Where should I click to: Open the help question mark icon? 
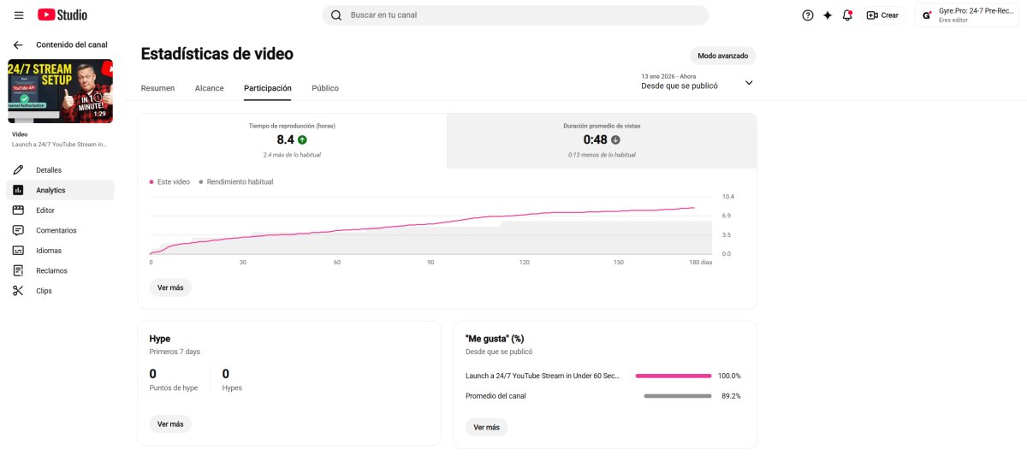tap(808, 15)
